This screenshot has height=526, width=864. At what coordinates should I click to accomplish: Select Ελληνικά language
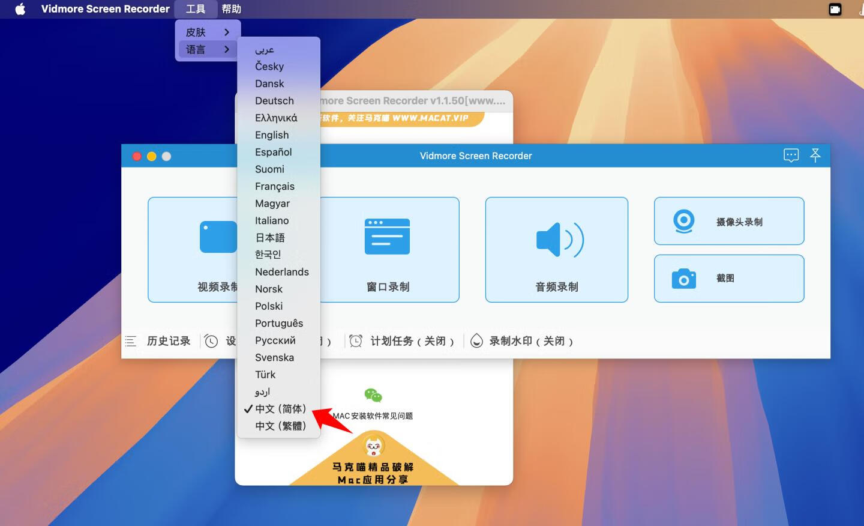click(278, 118)
